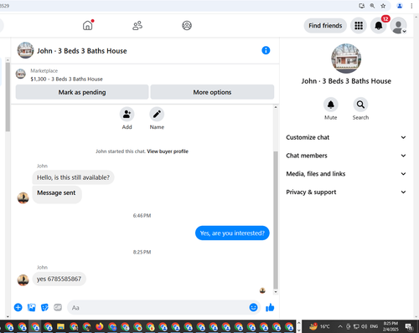Open the Groups icon in top navigation
419x333 pixels.
pos(187,25)
